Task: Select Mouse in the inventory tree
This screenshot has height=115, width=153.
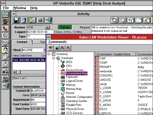Action: [70, 93]
